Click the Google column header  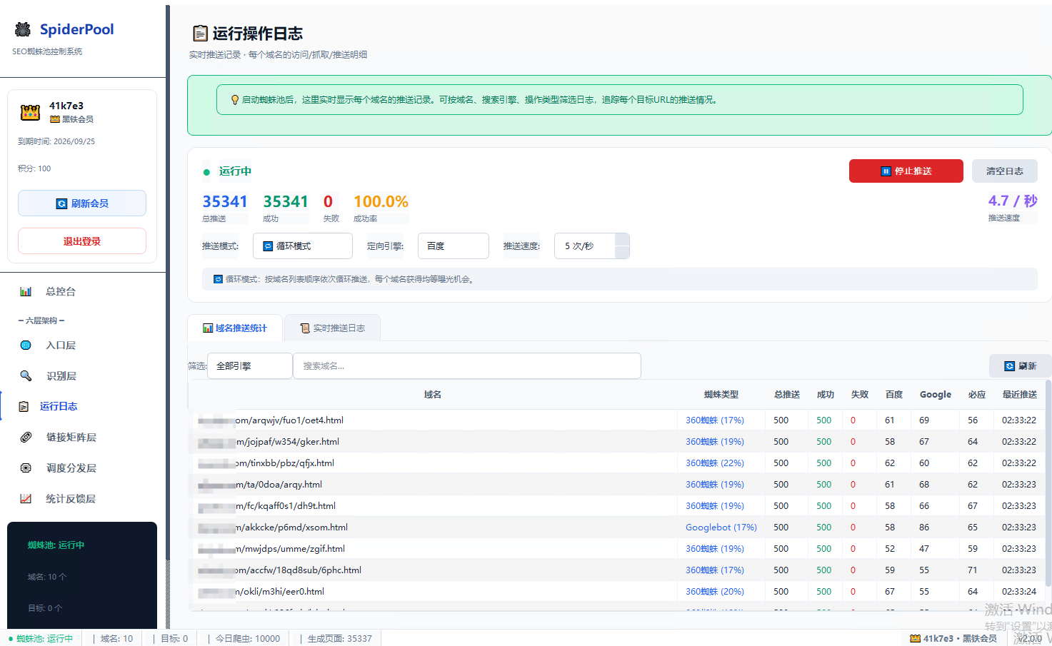[x=936, y=395]
